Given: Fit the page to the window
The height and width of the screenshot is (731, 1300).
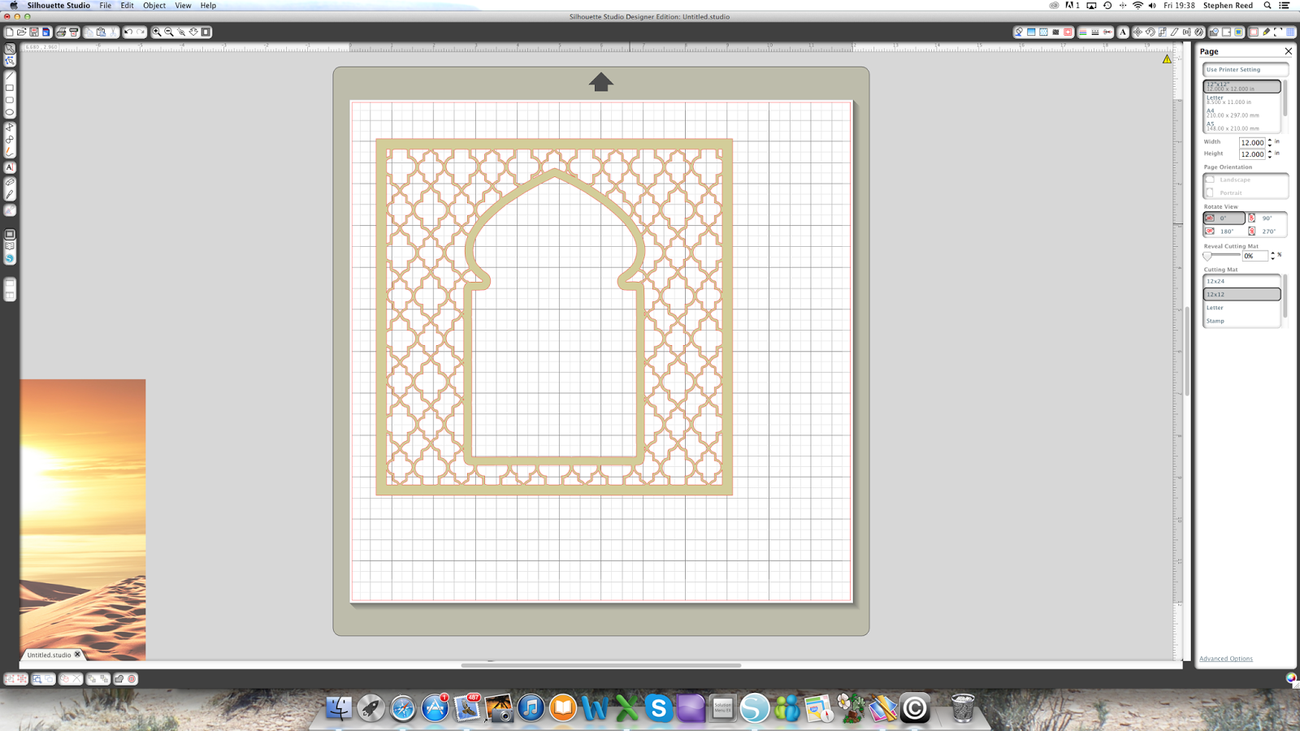Looking at the screenshot, I should click(x=206, y=32).
